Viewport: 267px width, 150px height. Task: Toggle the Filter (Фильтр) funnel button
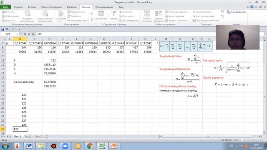click(113, 16)
